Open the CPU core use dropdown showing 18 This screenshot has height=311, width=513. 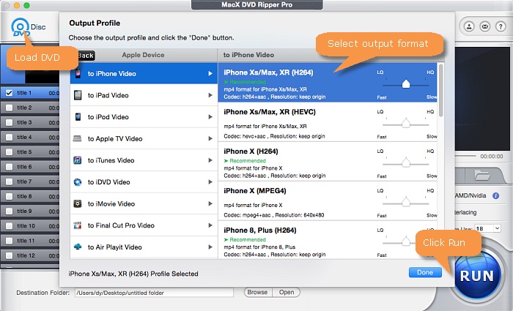488,228
